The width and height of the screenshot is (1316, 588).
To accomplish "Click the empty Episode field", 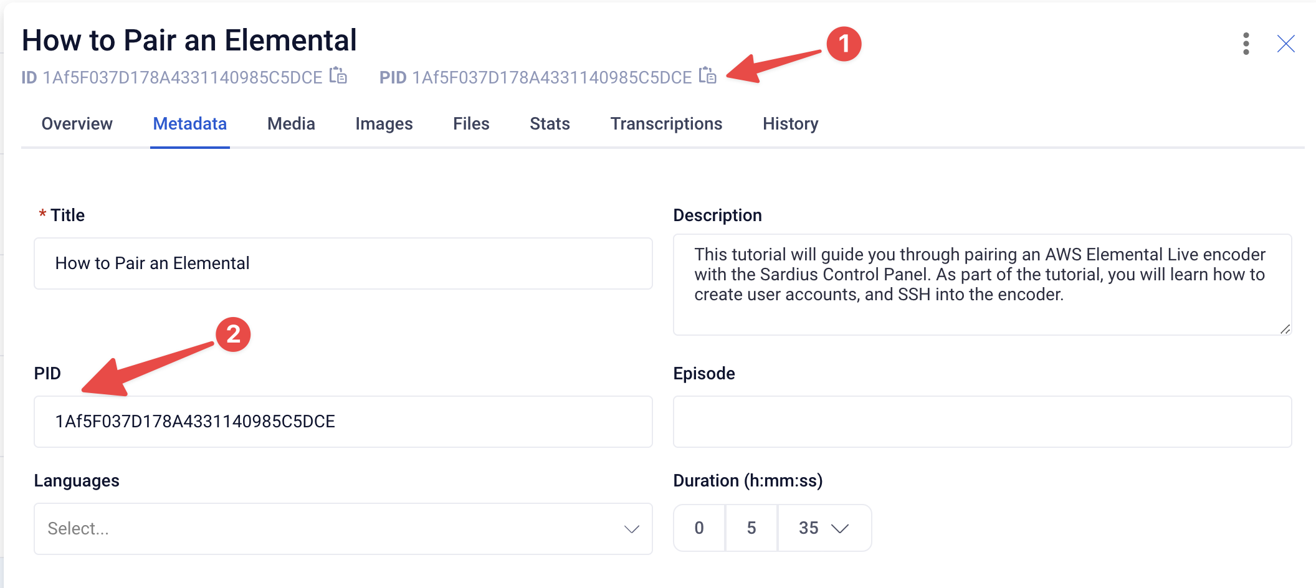I will [983, 422].
